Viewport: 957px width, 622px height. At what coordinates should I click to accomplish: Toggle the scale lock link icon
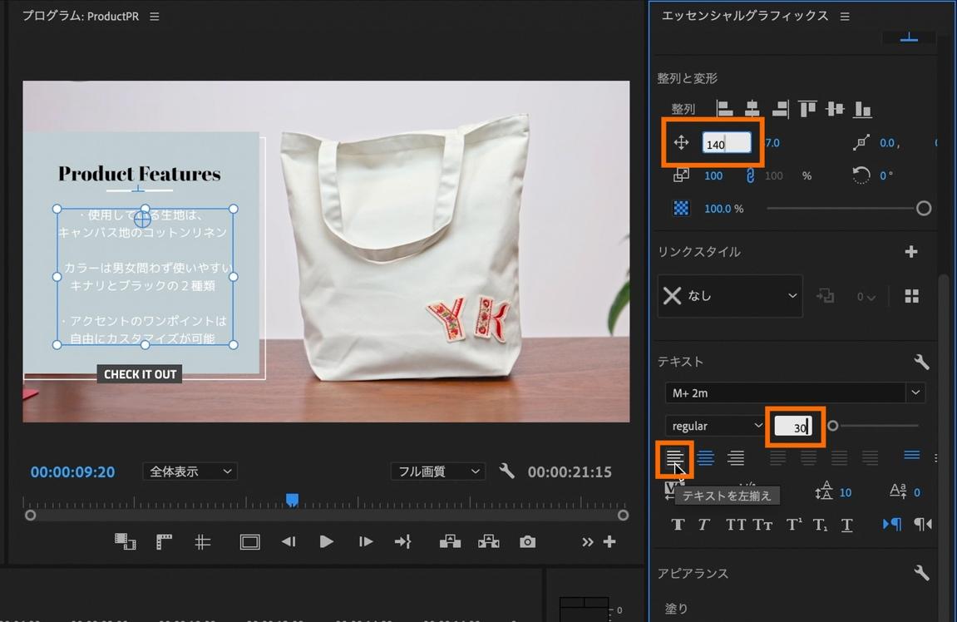tap(750, 175)
